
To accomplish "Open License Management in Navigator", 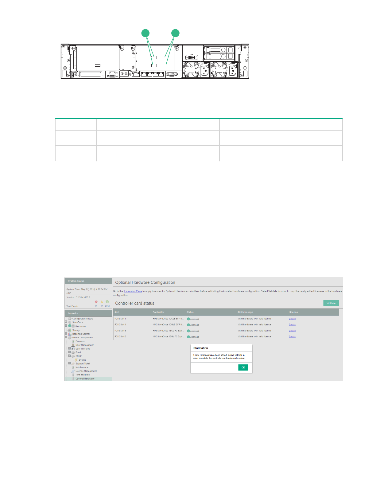I will (86, 371).
